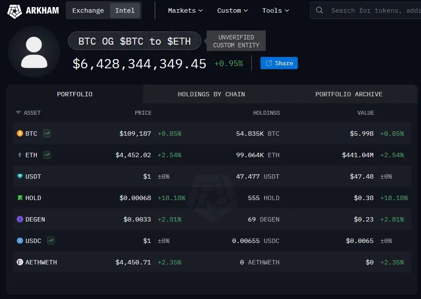Click the 69 DEGEN holdings

click(x=264, y=219)
